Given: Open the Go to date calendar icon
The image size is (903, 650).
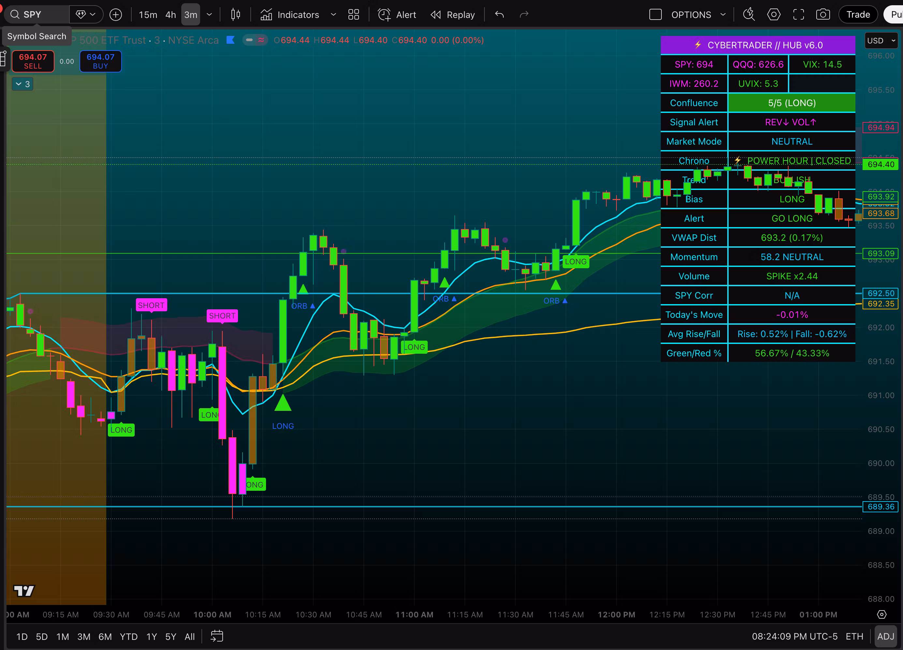Looking at the screenshot, I should click(x=216, y=636).
